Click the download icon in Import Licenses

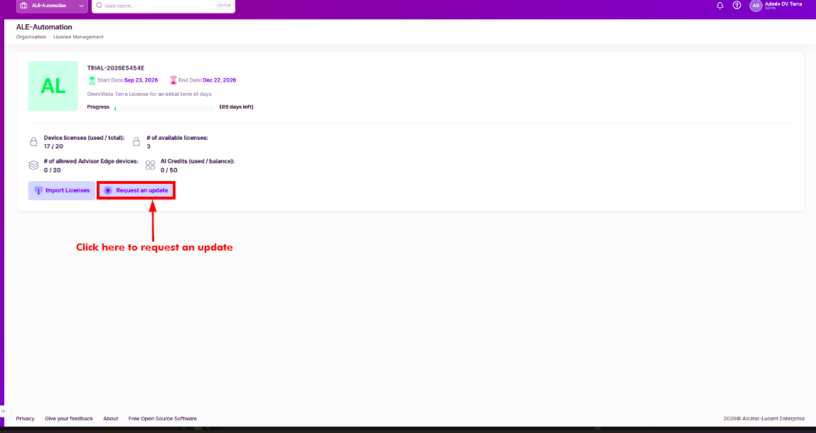[x=38, y=191]
